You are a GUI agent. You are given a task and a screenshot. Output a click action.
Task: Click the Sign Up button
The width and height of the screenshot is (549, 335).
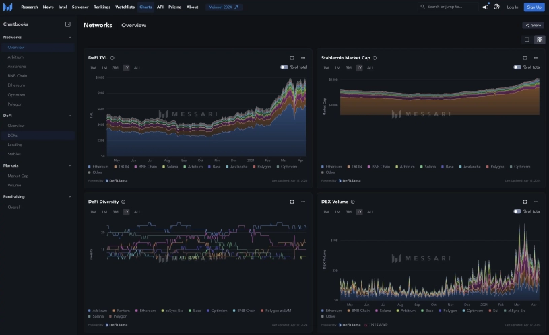[534, 7]
